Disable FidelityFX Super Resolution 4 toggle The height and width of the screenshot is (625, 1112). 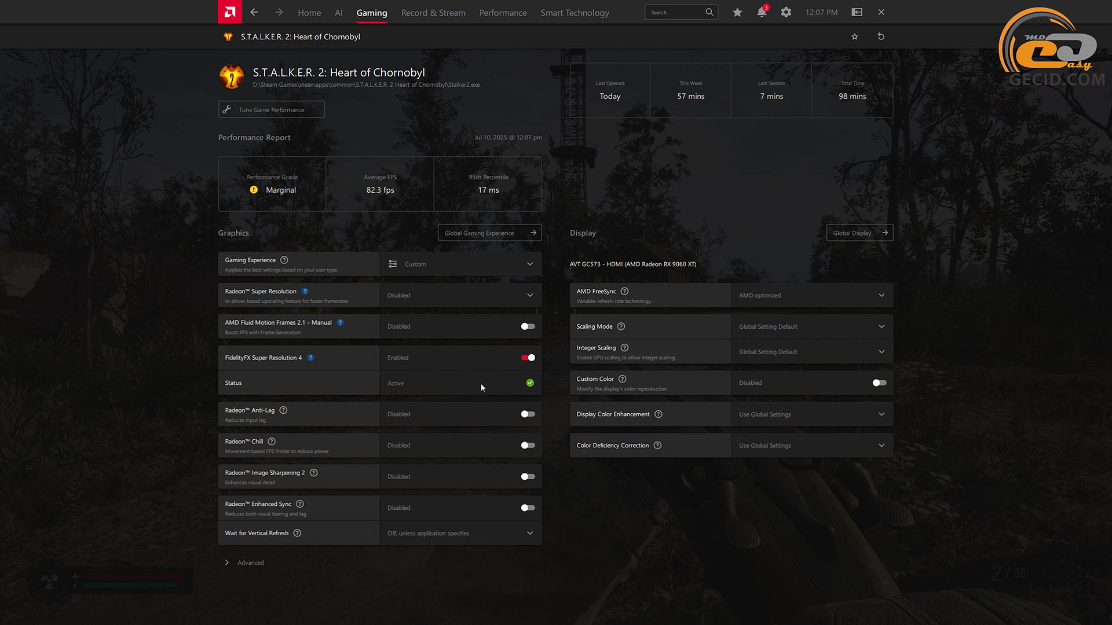coord(528,358)
